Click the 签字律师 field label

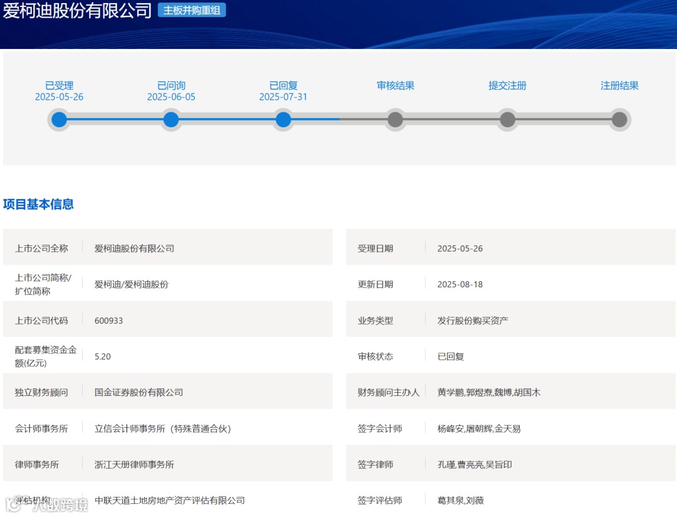tap(375, 465)
